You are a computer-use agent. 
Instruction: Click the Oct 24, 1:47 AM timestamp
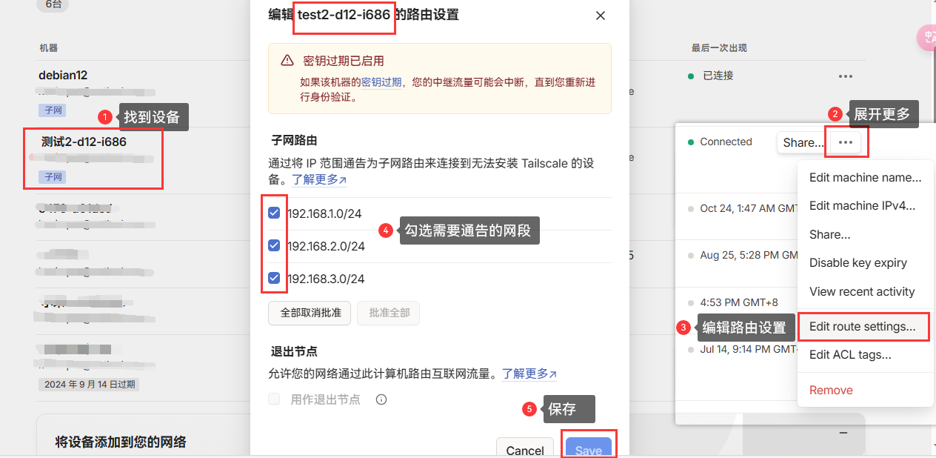[x=748, y=208]
